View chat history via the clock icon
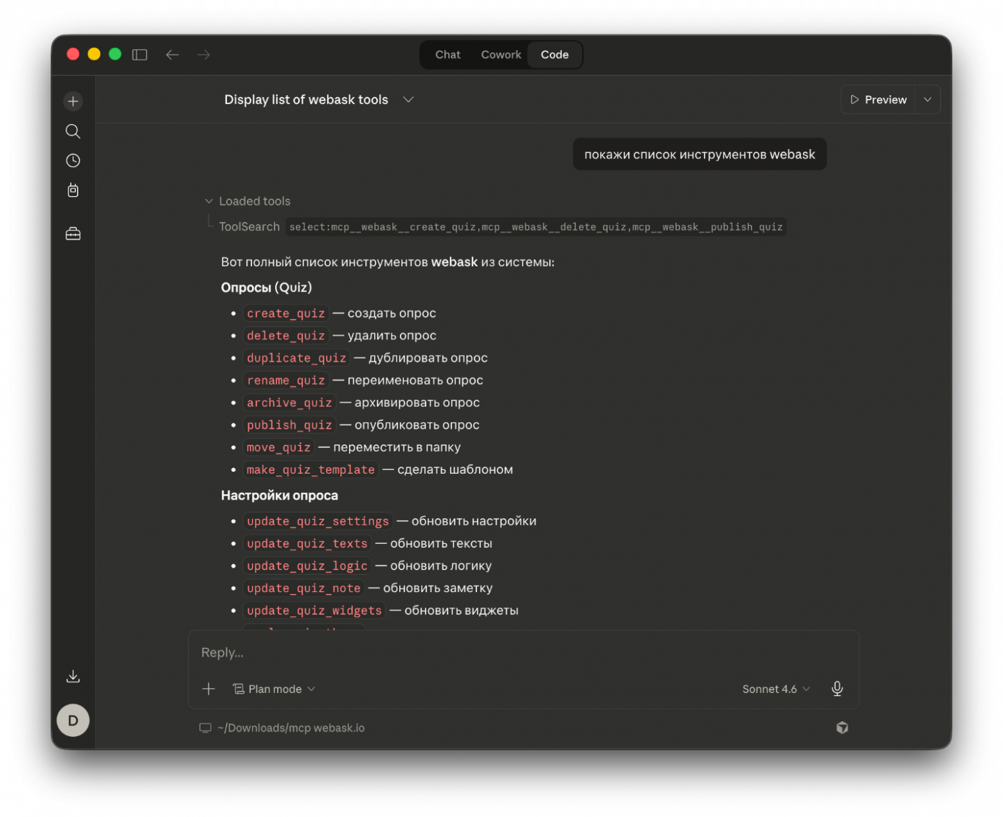Viewport: 1003px width, 817px height. pyautogui.click(x=73, y=161)
